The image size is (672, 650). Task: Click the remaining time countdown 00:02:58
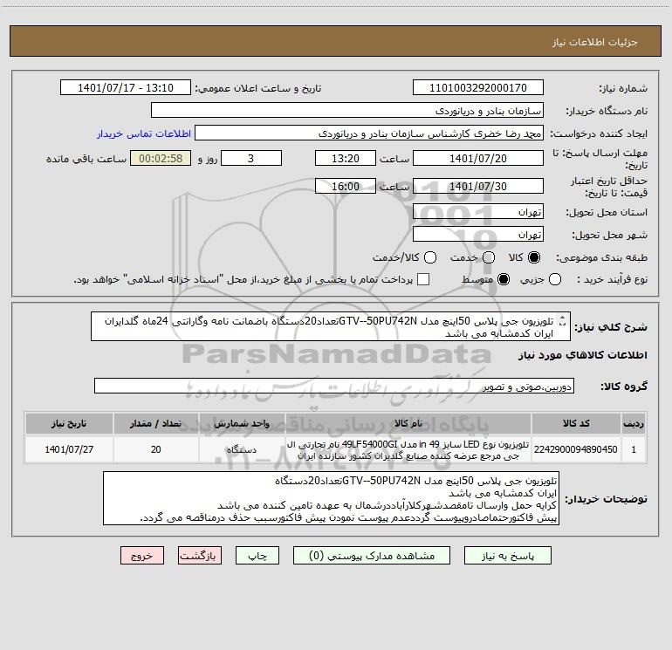coord(161,158)
